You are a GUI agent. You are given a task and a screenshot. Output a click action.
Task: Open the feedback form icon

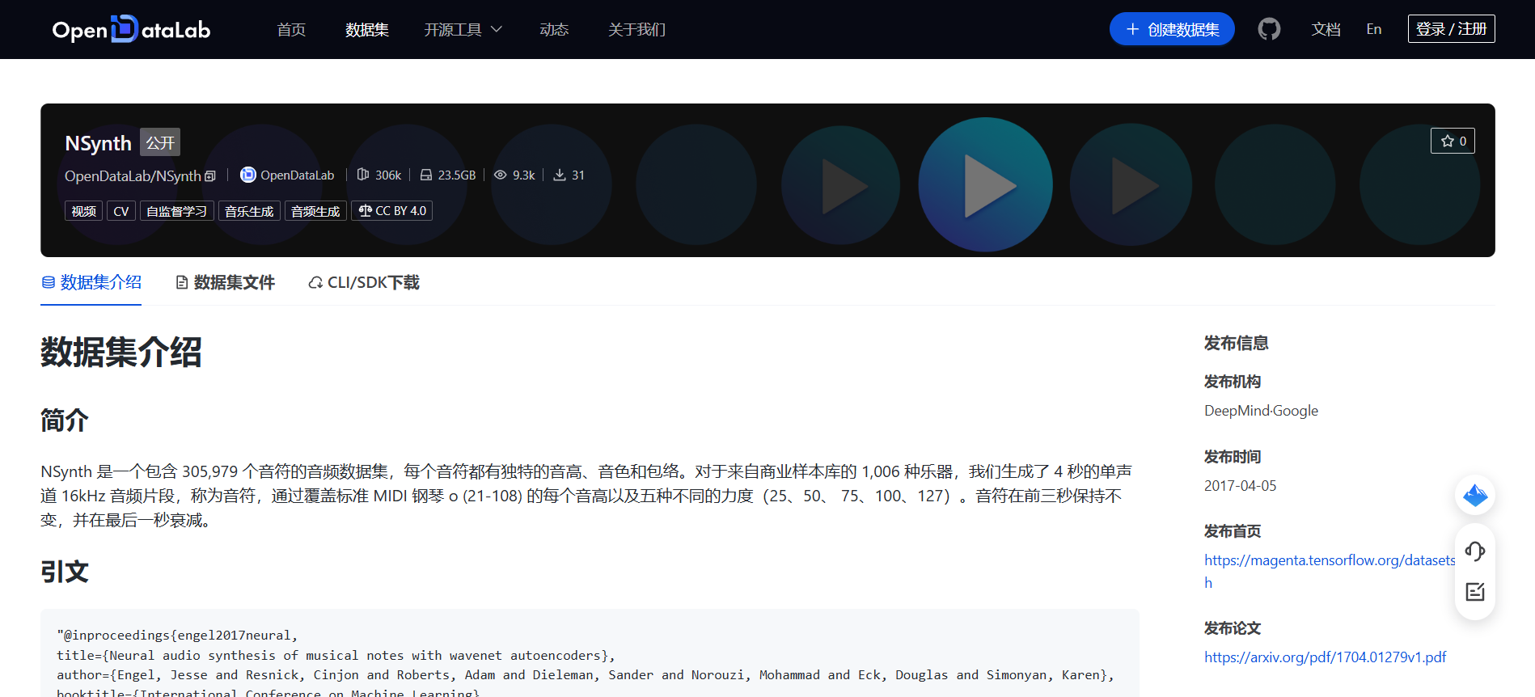click(1474, 592)
